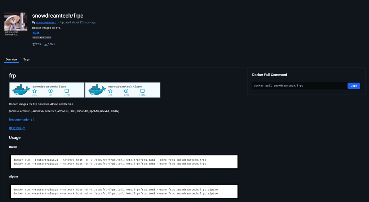Image resolution: width=369 pixels, height=202 pixels.
Task: Click the star icon next to 285
Action: pos(34,44)
